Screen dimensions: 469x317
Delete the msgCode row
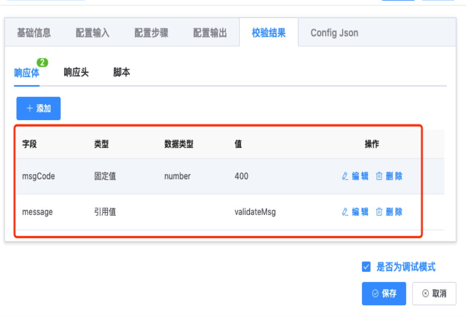pyautogui.click(x=389, y=176)
